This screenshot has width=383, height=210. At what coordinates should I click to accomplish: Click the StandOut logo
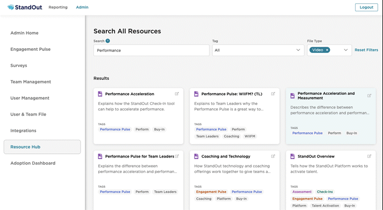(25, 7)
